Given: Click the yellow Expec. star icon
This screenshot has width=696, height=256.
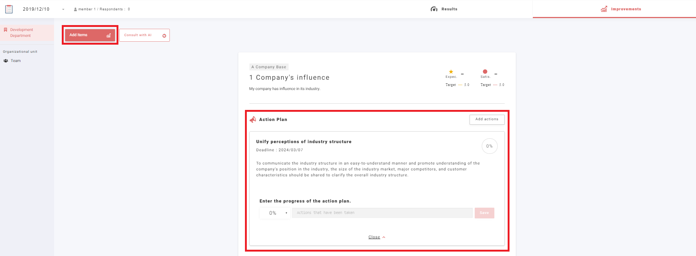Looking at the screenshot, I should [x=451, y=72].
